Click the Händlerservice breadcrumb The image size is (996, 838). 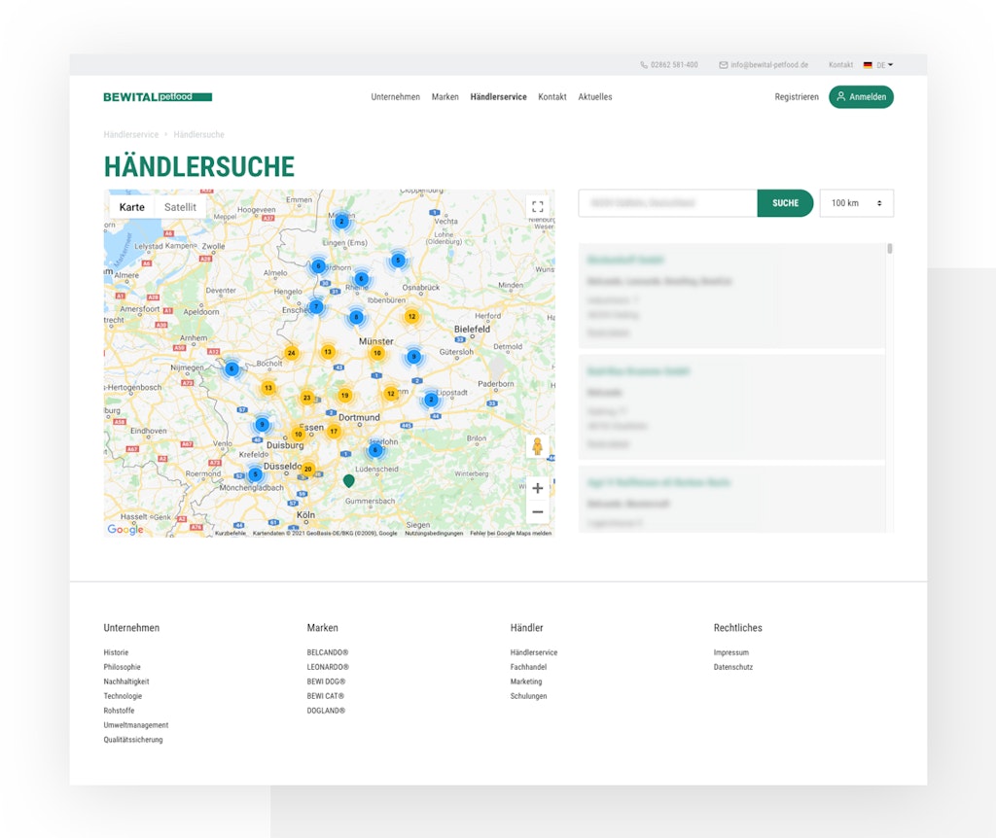click(131, 134)
